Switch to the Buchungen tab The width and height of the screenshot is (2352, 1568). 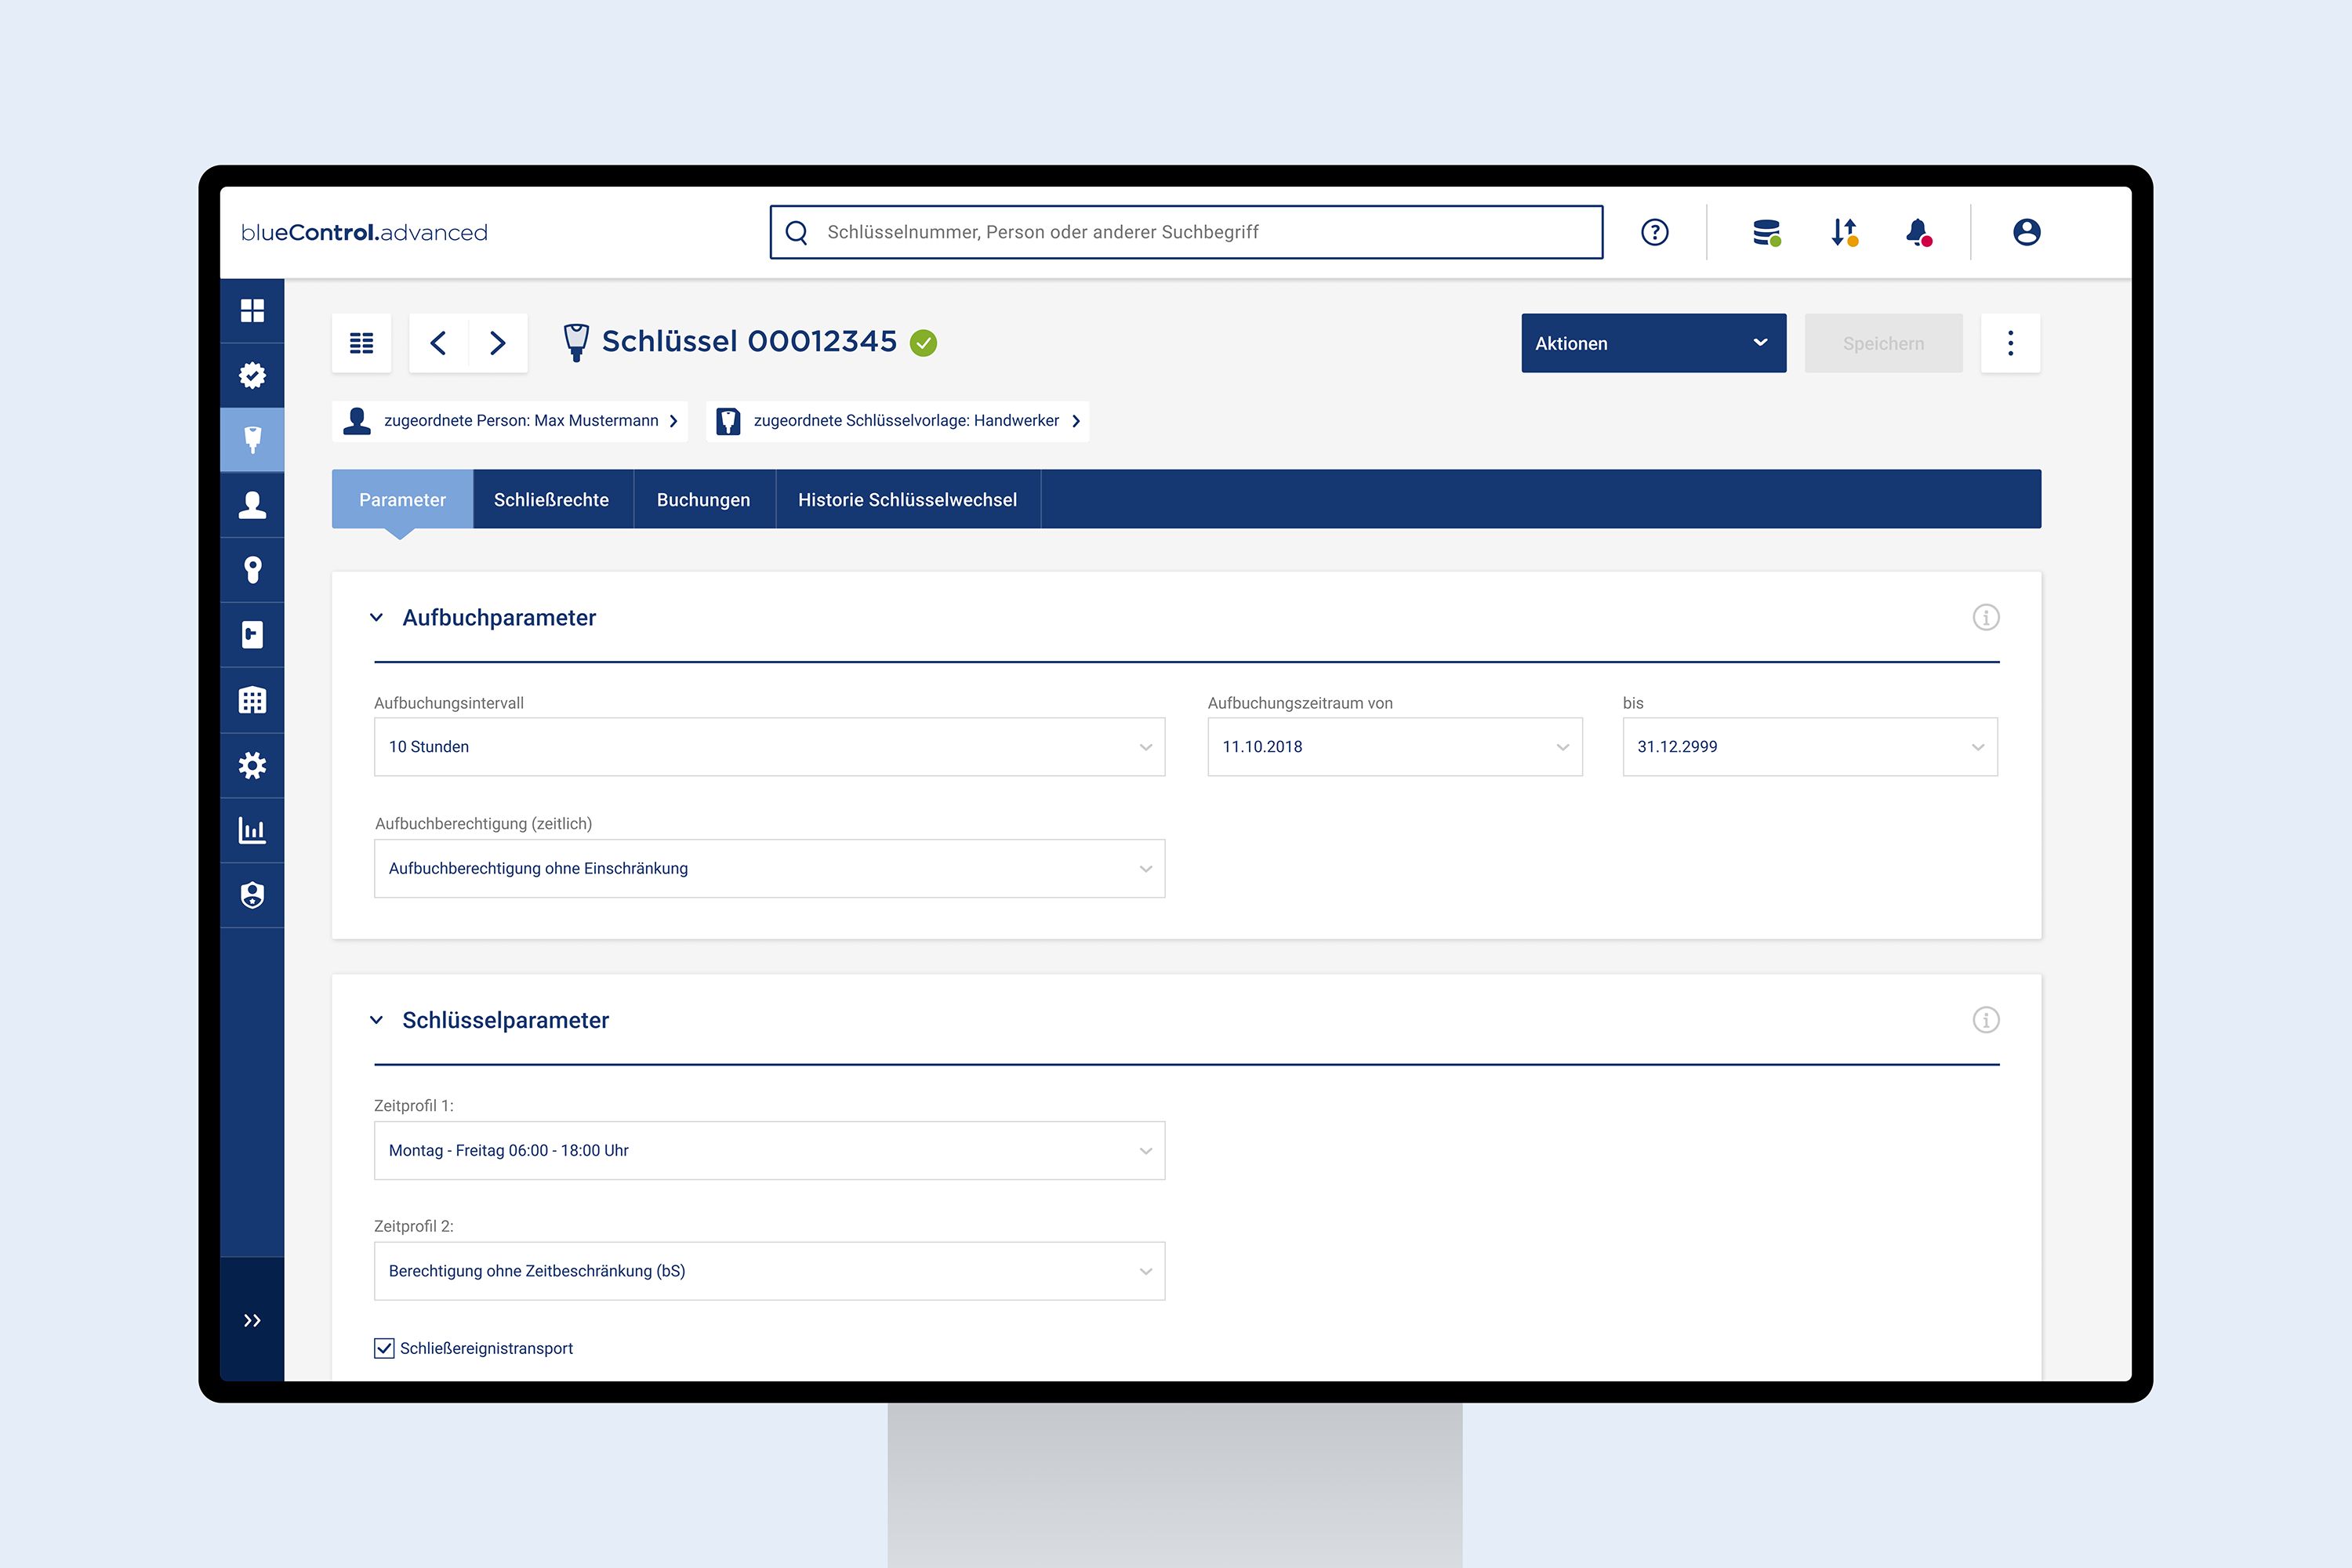[703, 499]
